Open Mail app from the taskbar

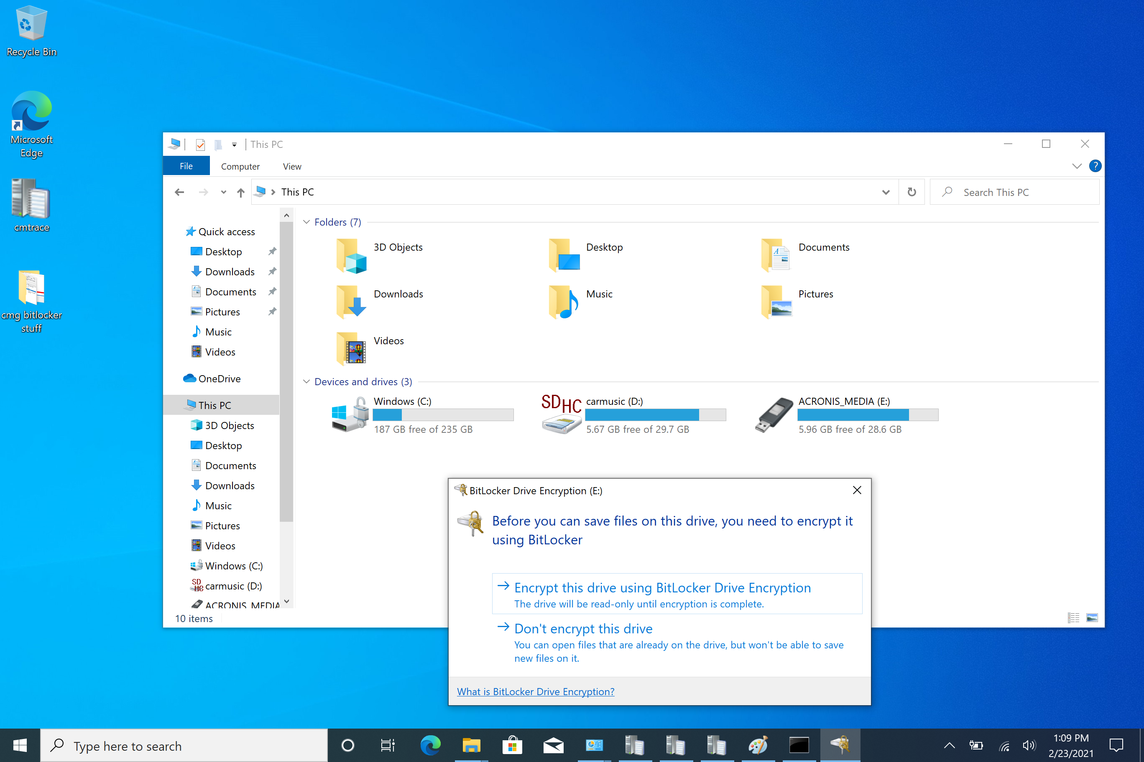click(x=553, y=745)
